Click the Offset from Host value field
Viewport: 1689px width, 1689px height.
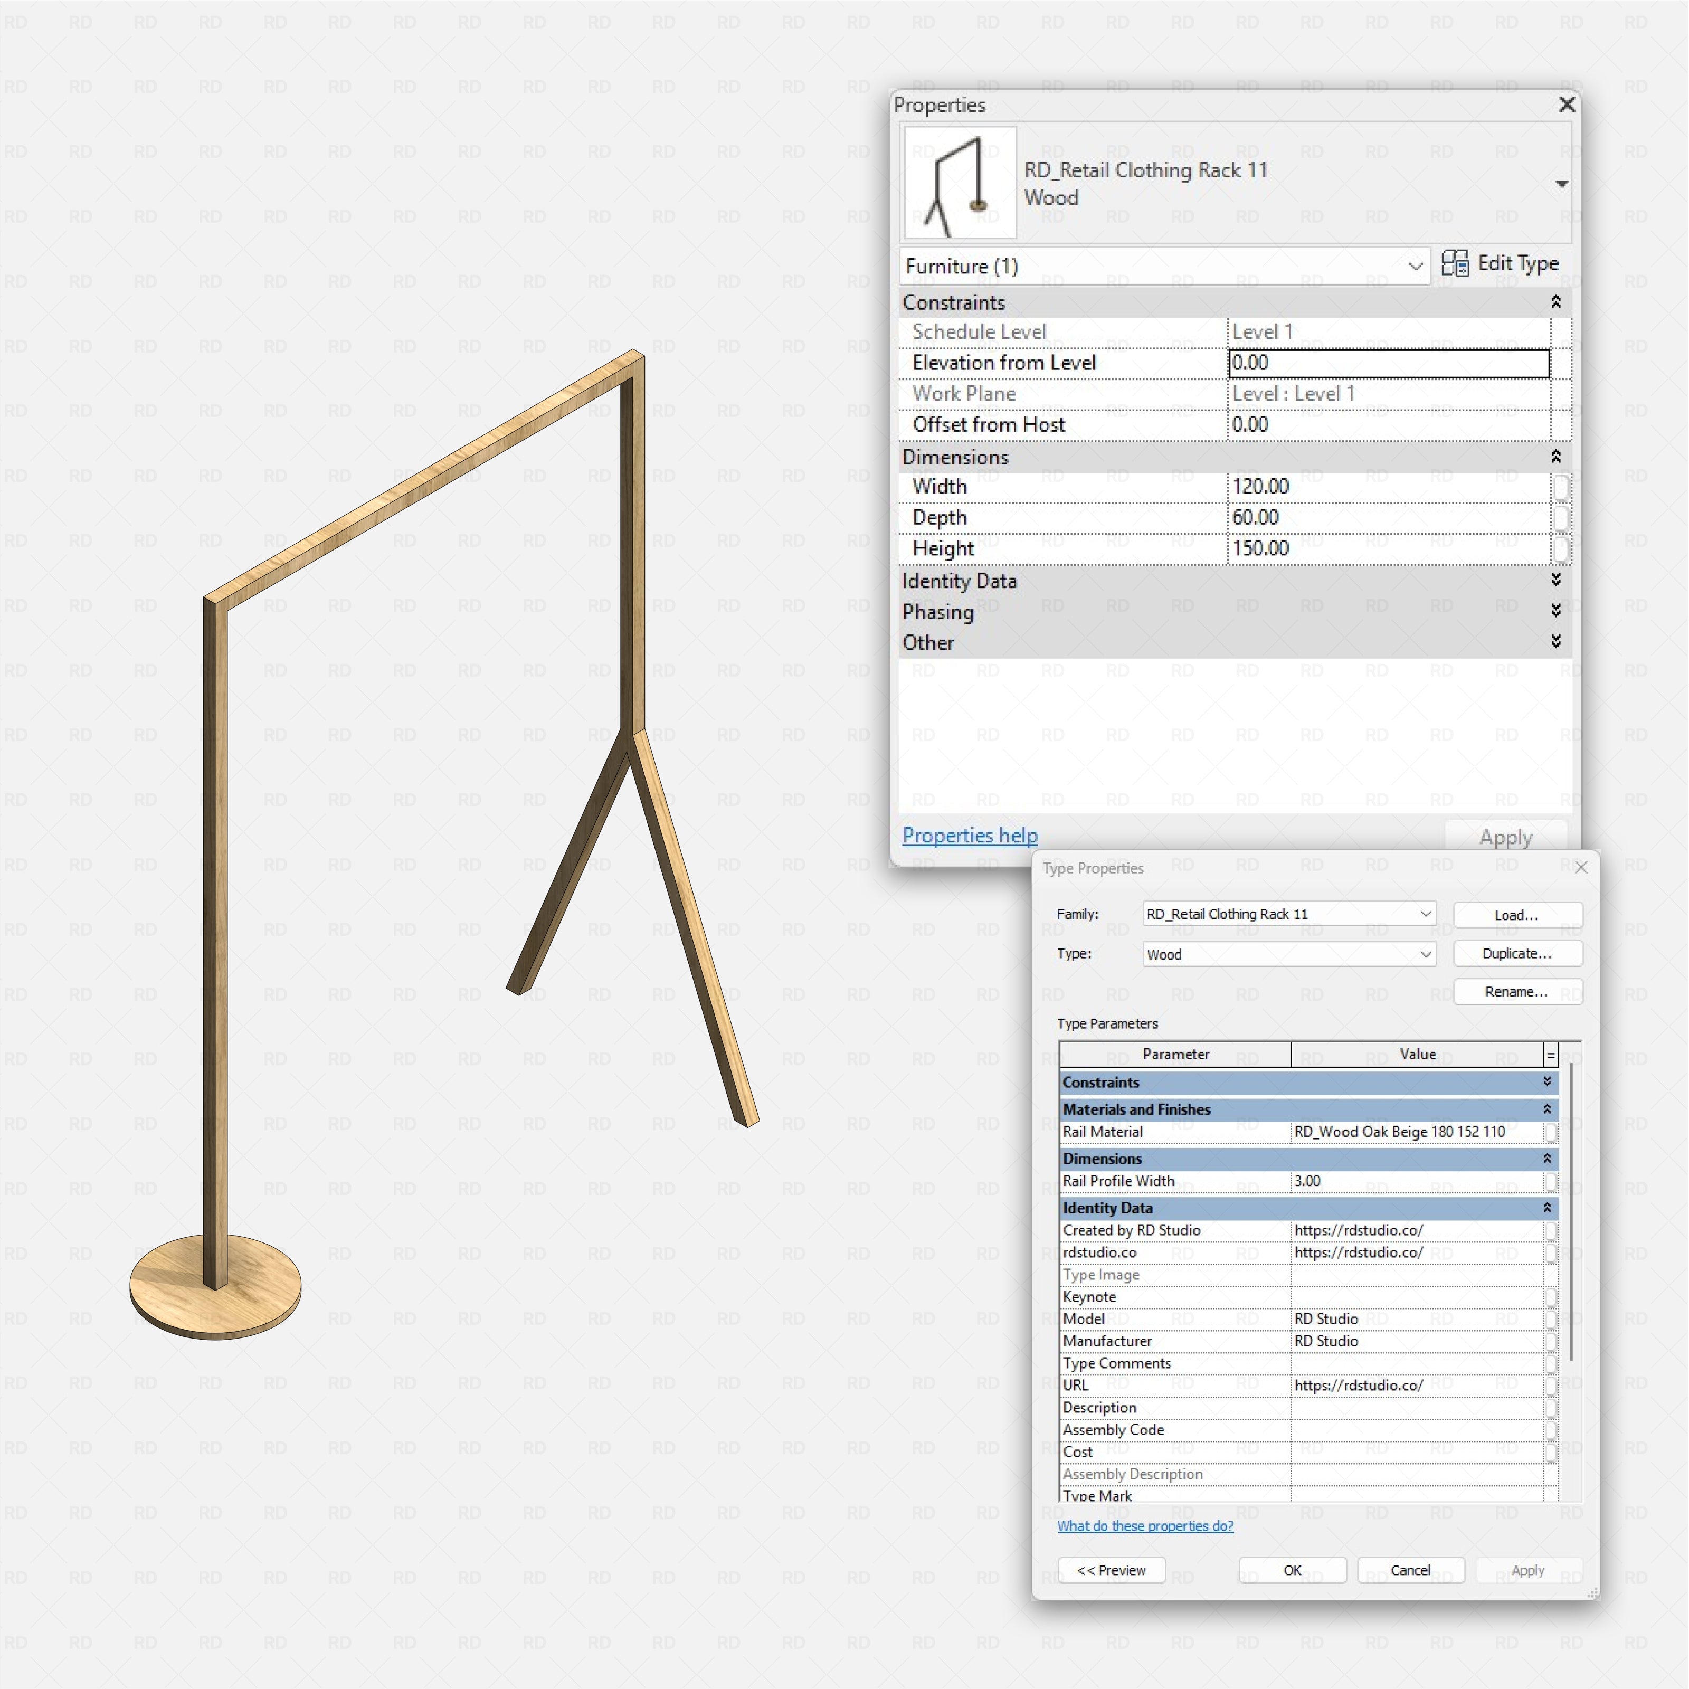click(x=1388, y=425)
